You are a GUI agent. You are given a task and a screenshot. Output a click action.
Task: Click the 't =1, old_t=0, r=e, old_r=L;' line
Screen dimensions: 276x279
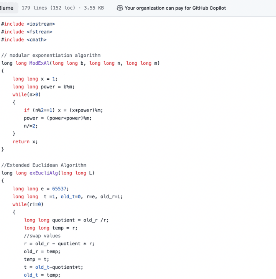tap(67, 197)
